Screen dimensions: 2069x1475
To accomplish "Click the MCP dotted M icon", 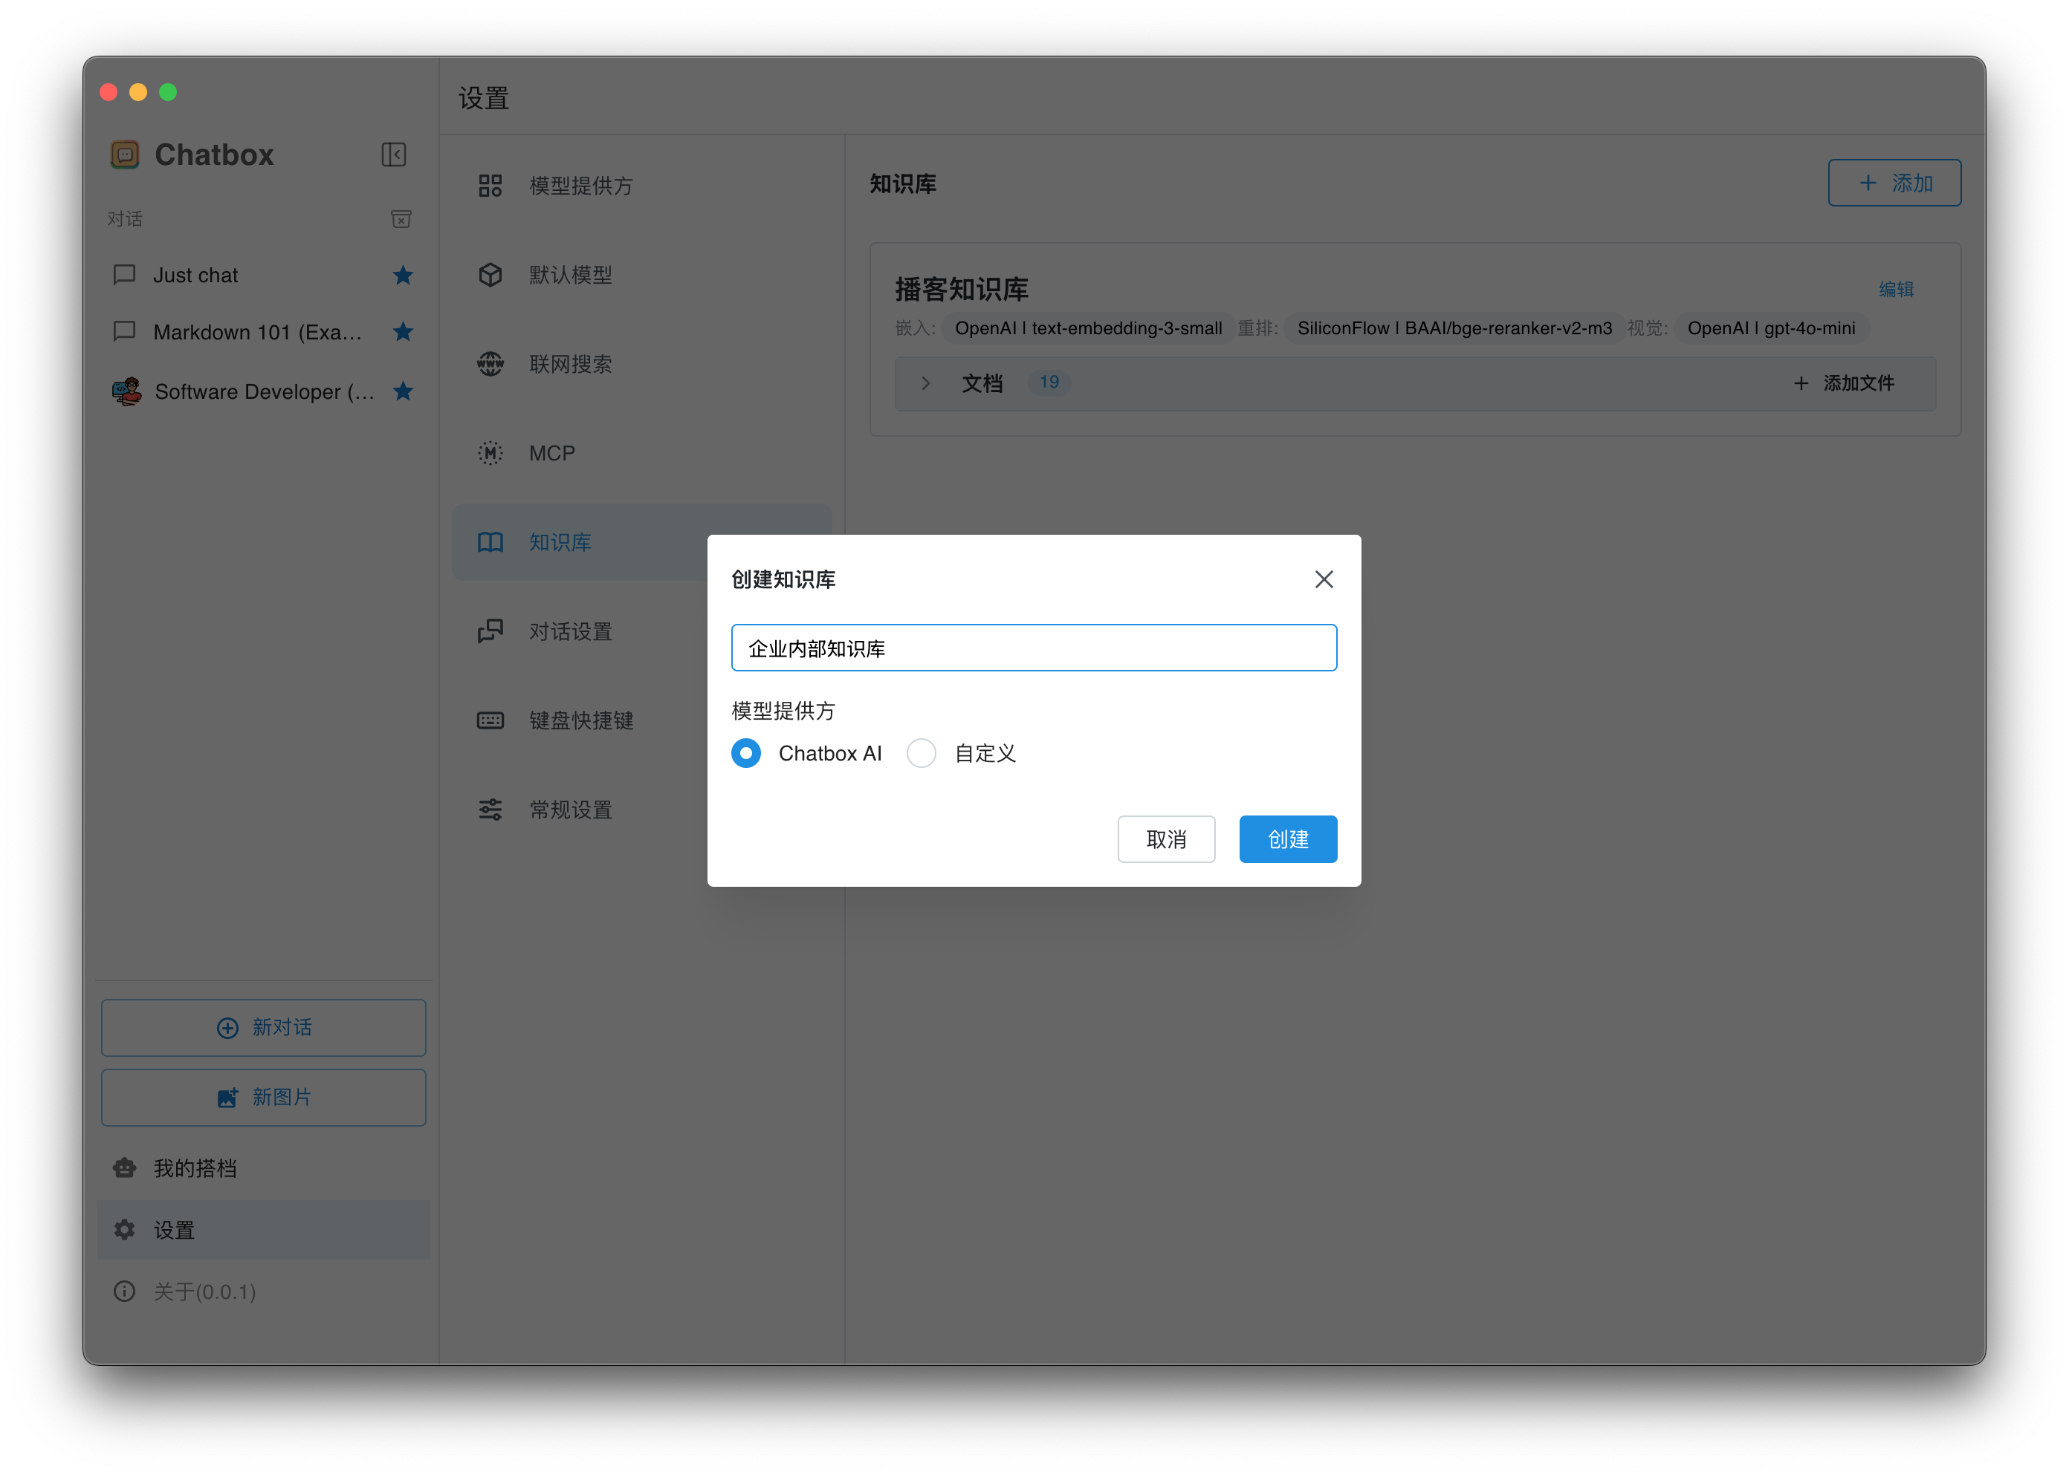I will [490, 453].
